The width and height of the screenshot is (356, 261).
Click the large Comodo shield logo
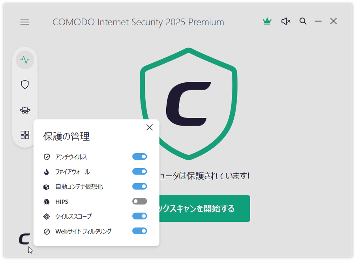point(189,104)
